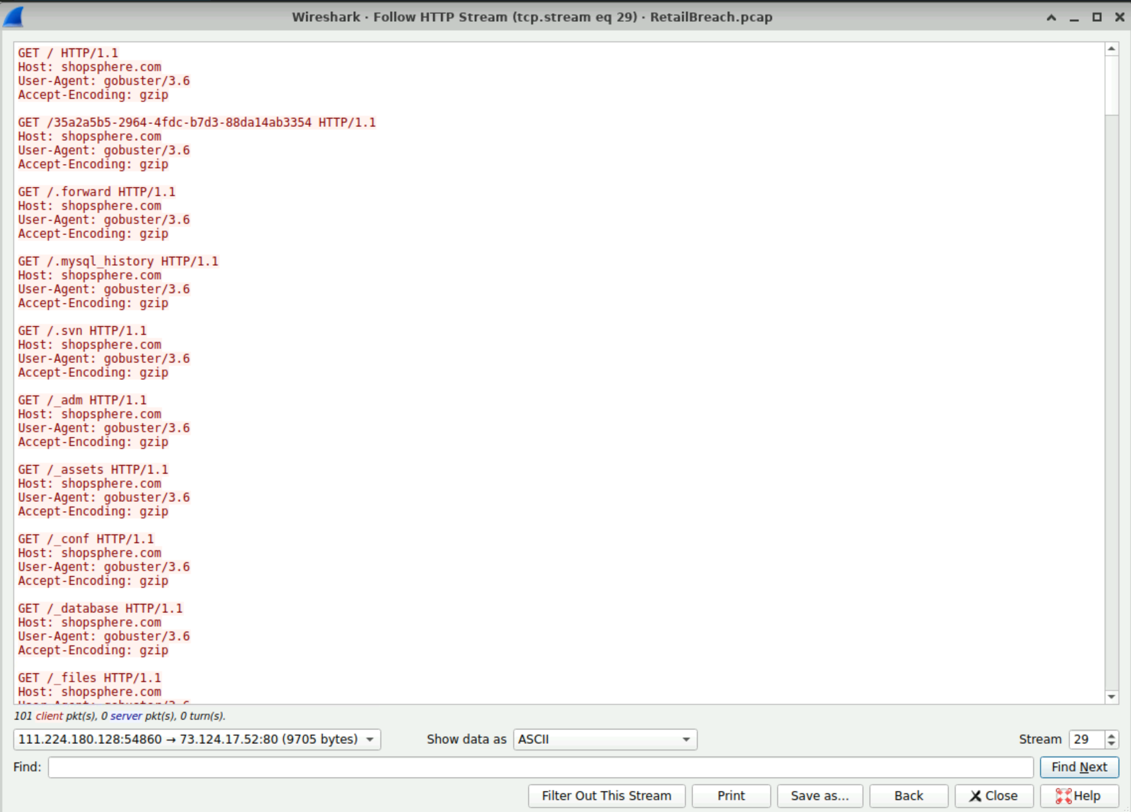
Task: Click the Find Next button
Action: [1079, 766]
